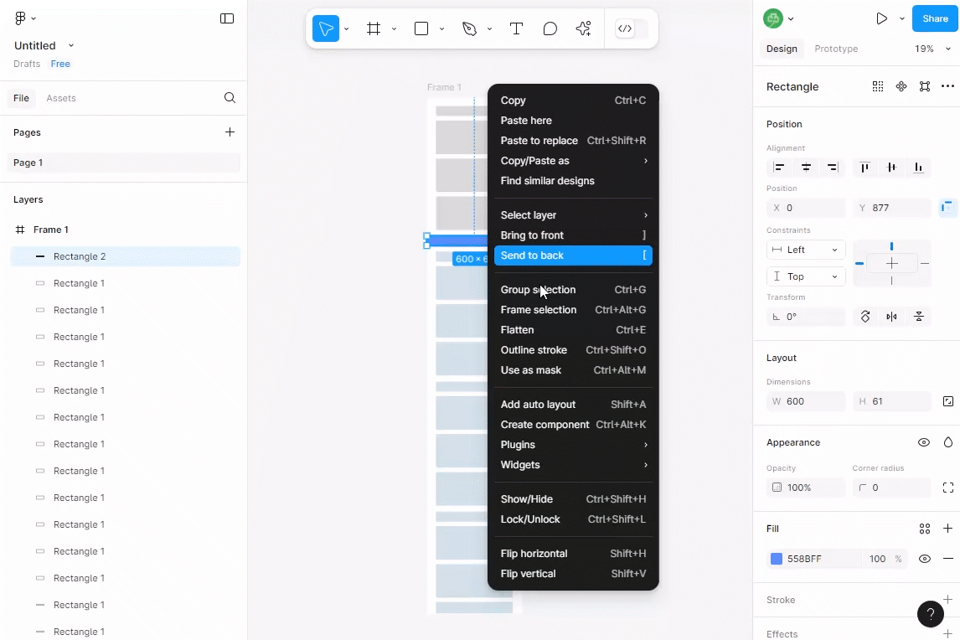Click the width 600 field
The width and height of the screenshot is (960, 640).
coord(806,401)
